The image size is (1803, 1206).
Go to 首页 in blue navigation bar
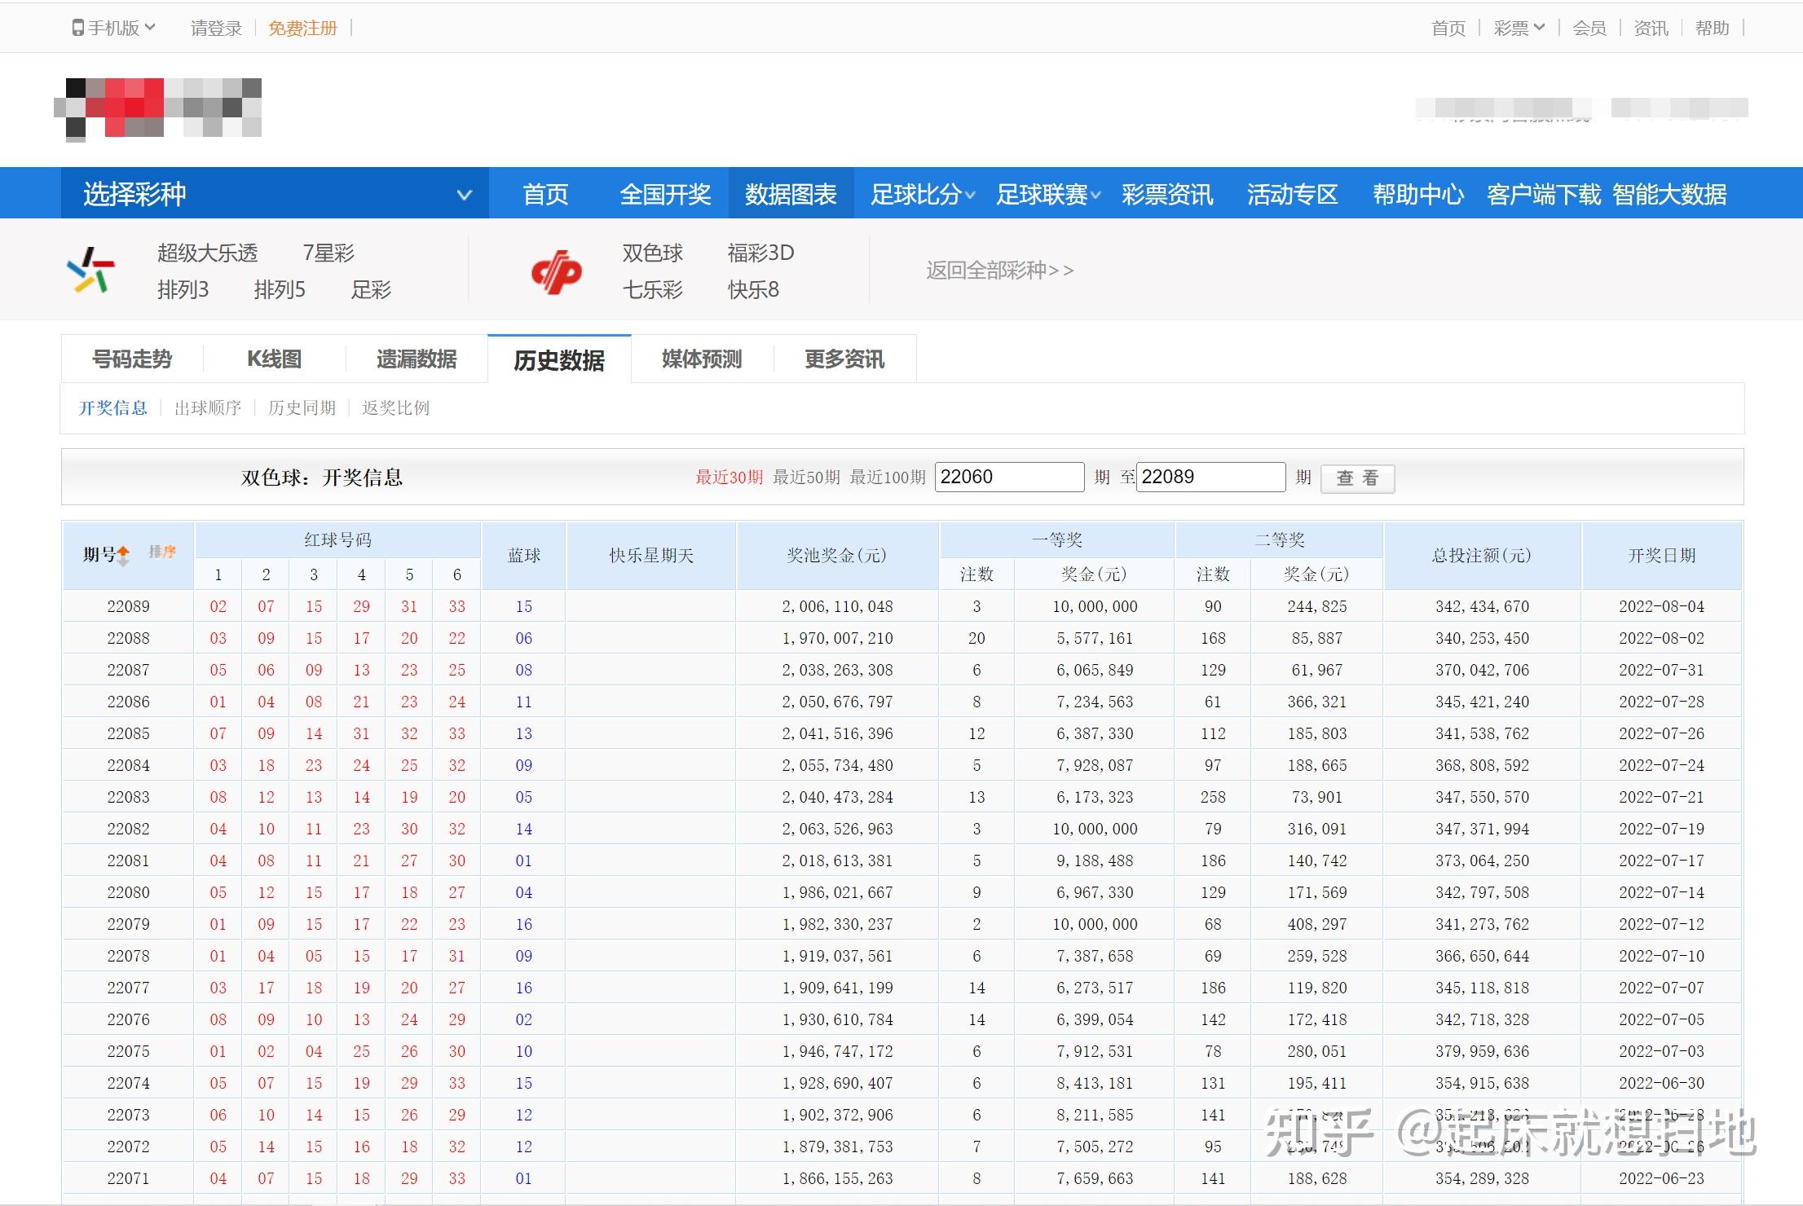tap(545, 194)
